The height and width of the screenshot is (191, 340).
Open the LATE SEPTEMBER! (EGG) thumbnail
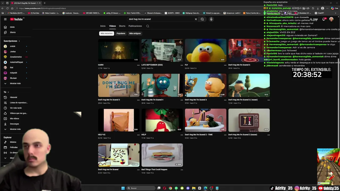pyautogui.click(x=162, y=50)
